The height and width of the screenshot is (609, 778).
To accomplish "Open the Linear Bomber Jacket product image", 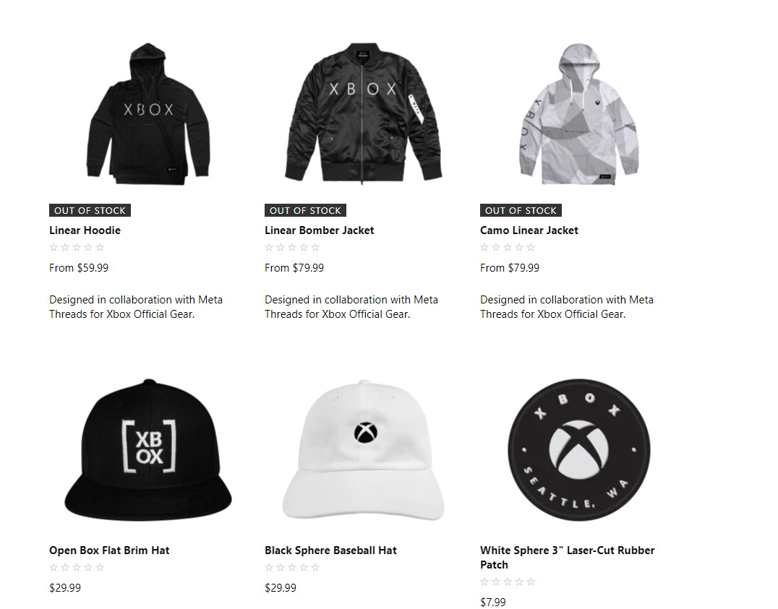I will (363, 113).
